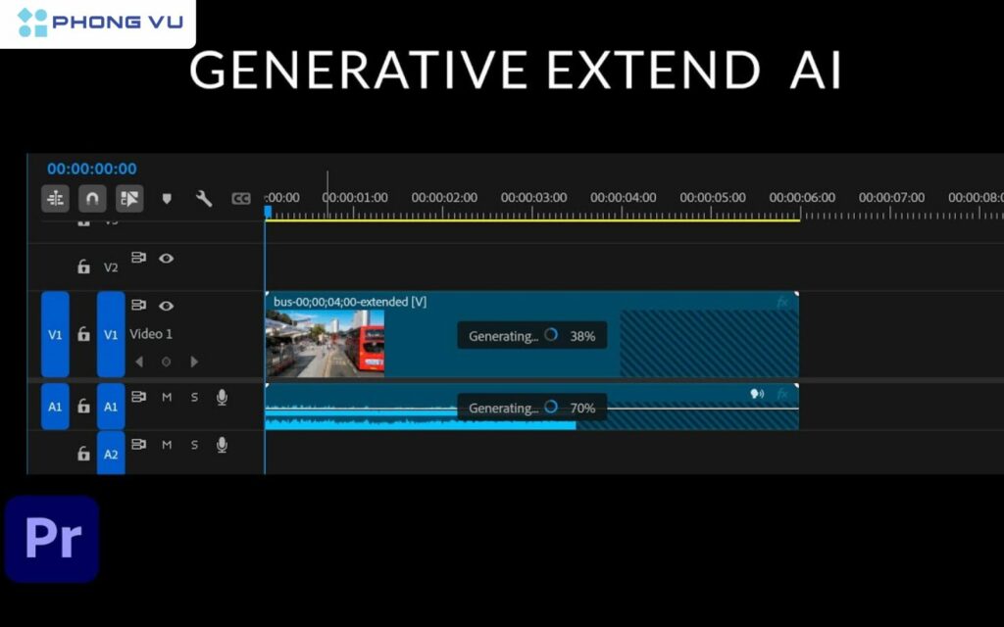Select the V1 source patching button

point(54,335)
